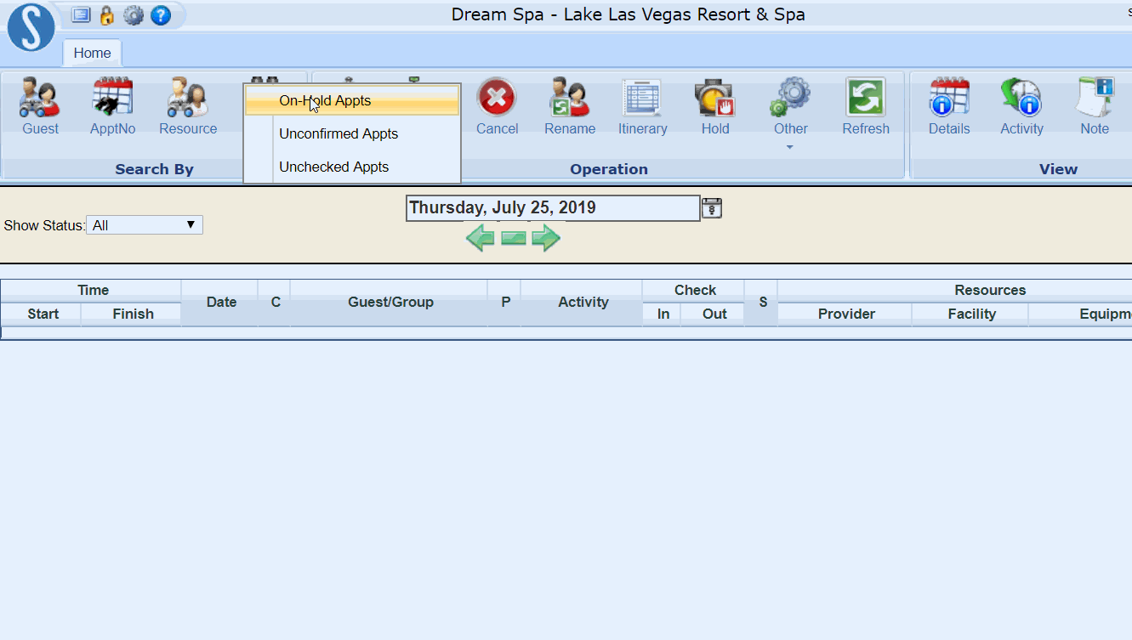The width and height of the screenshot is (1132, 640).
Task: Select the Guest search icon
Action: [39, 105]
